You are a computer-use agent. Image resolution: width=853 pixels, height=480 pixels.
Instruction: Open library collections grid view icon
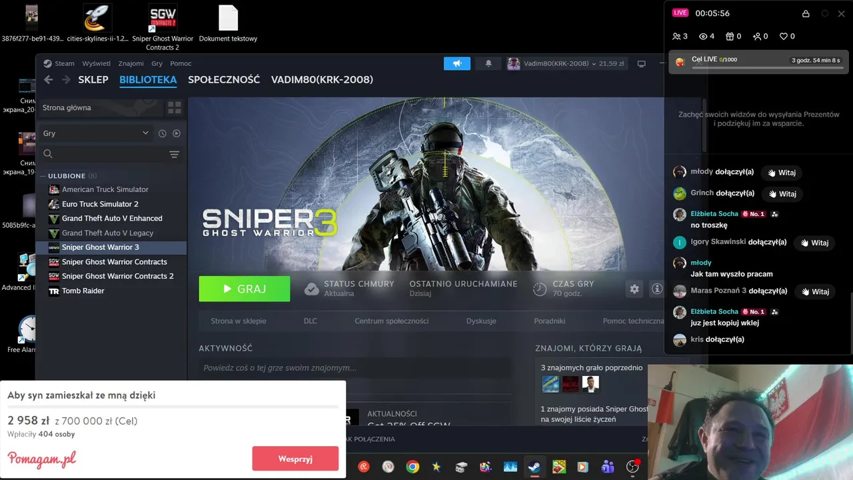point(175,107)
